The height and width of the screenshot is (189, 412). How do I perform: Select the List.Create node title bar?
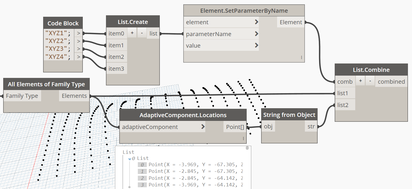pos(133,22)
